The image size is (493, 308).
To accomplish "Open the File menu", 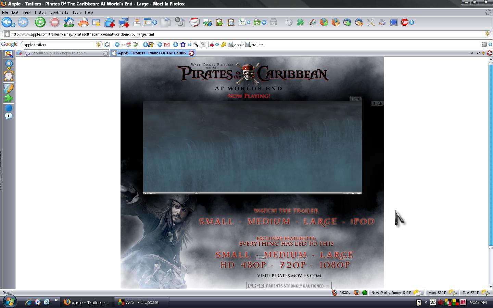I will click(5, 12).
